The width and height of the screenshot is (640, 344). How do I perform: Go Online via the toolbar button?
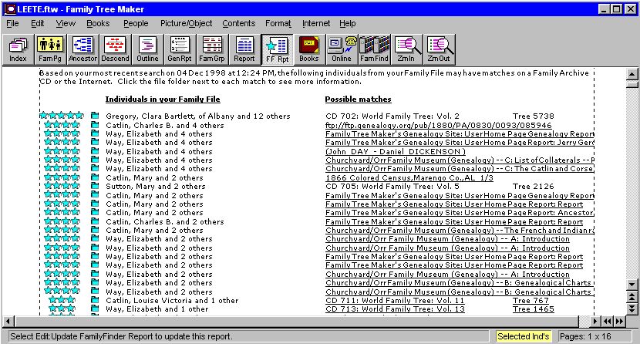point(342,49)
